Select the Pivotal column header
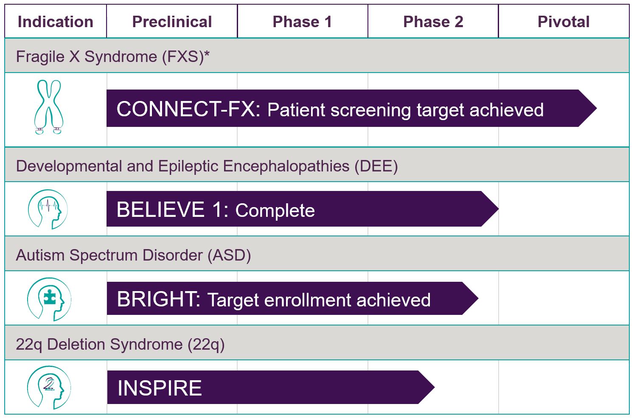 [x=564, y=22]
